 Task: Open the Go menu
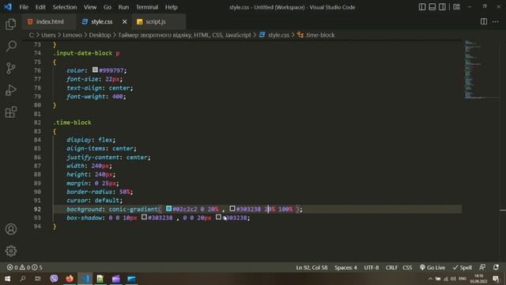click(108, 7)
